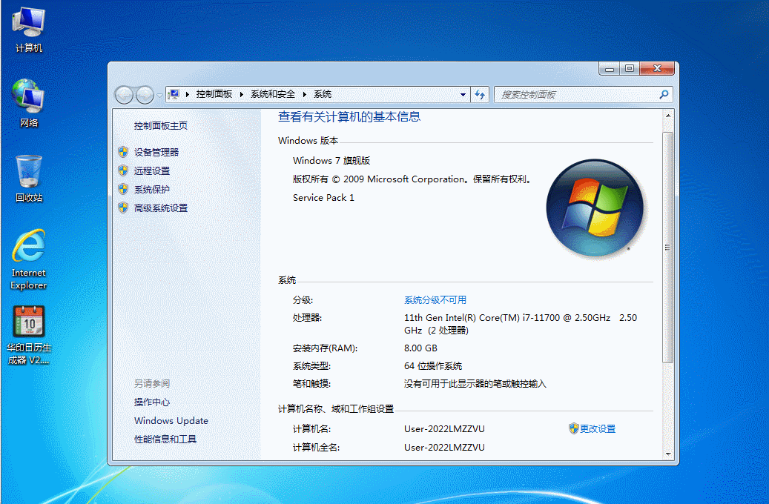Click the back navigation arrow button

124,95
